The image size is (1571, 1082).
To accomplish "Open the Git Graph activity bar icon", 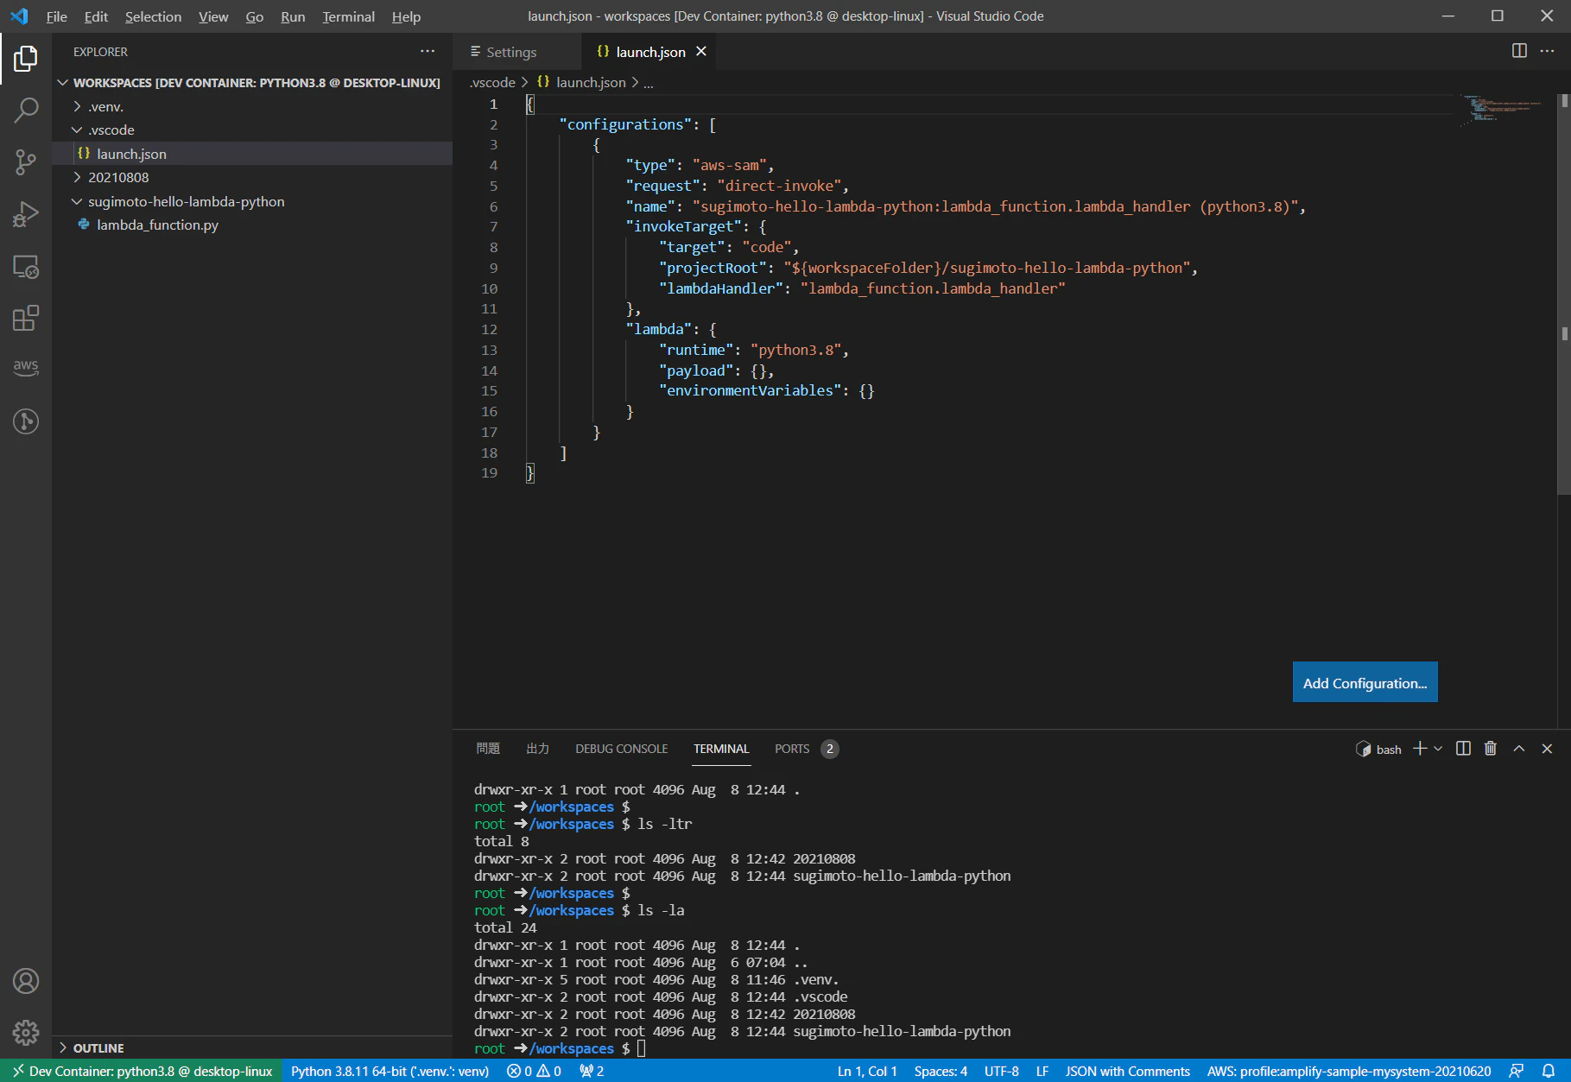I will (26, 421).
